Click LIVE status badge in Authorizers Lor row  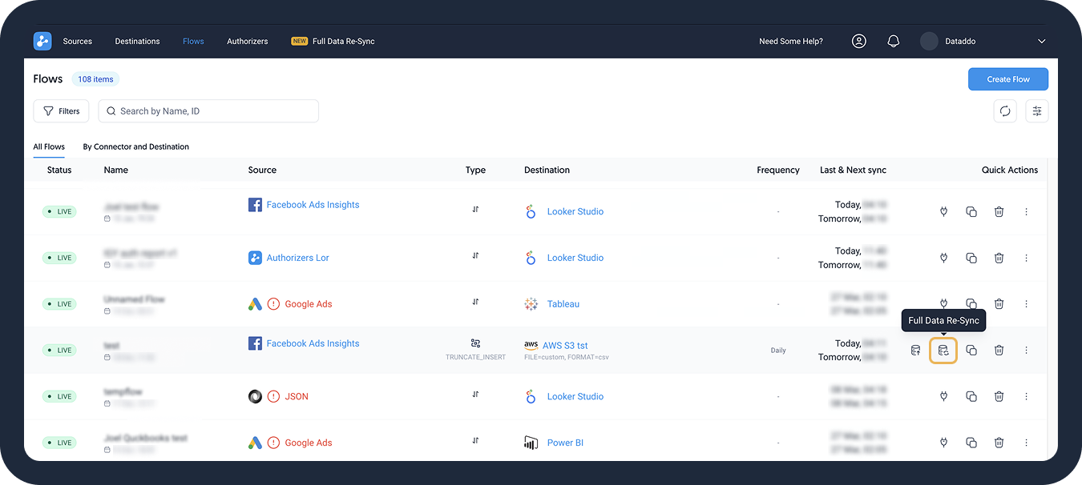click(59, 258)
